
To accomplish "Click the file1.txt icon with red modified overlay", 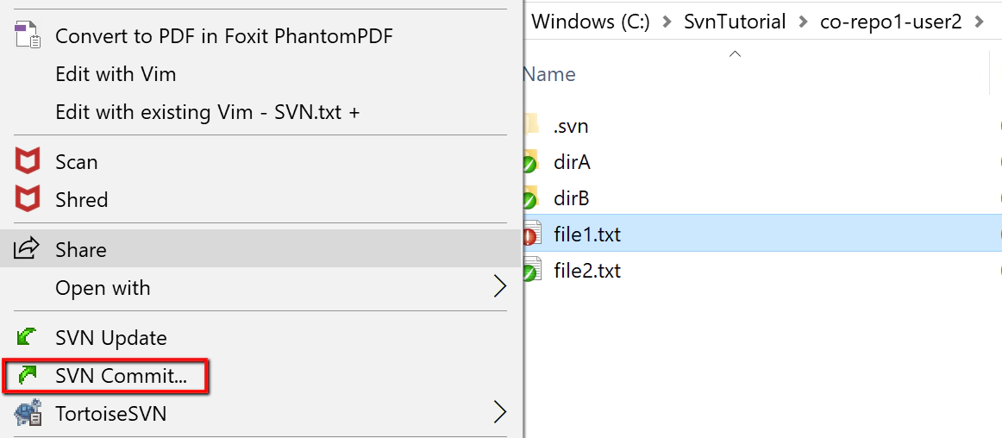I will tap(532, 235).
